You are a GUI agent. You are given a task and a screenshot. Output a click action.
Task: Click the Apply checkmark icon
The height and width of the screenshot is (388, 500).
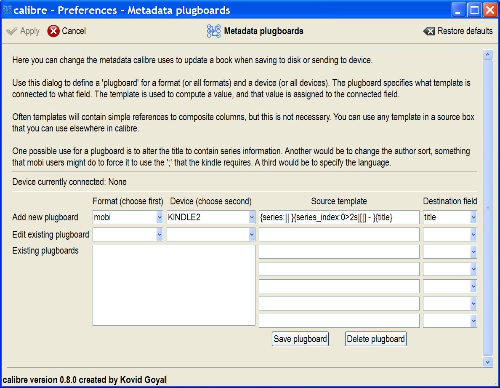[12, 31]
